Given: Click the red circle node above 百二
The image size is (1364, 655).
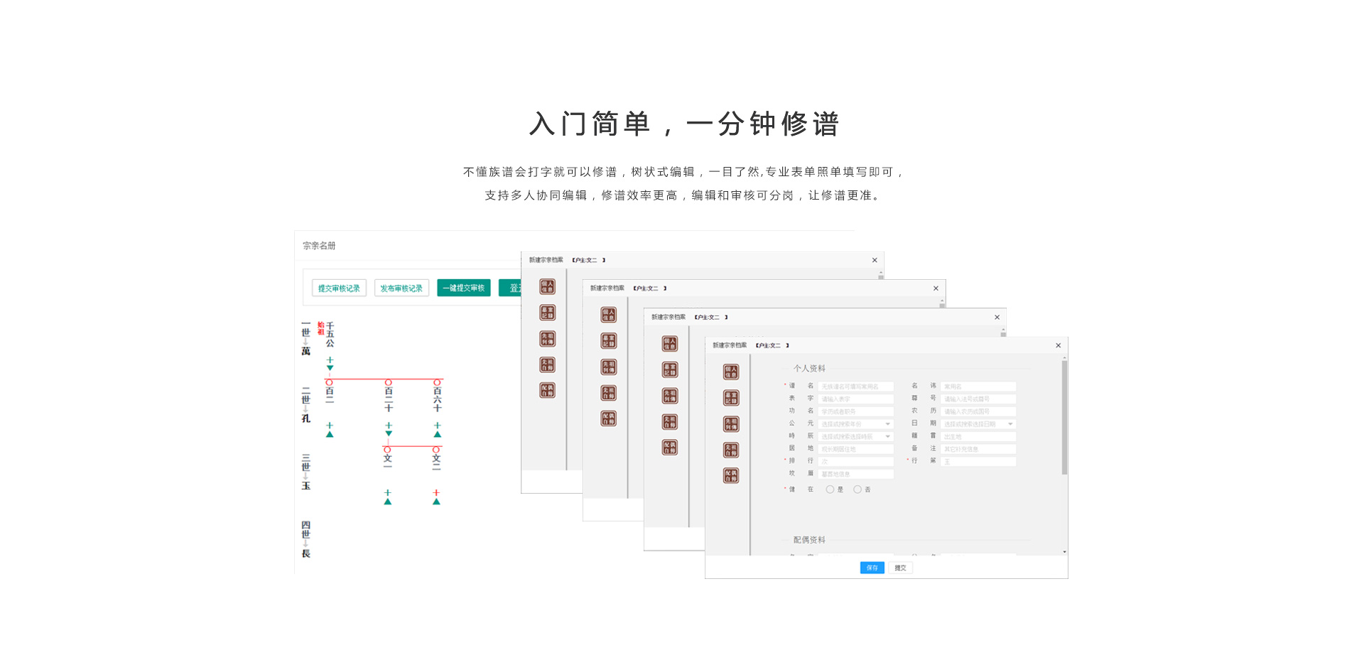Looking at the screenshot, I should [x=329, y=383].
